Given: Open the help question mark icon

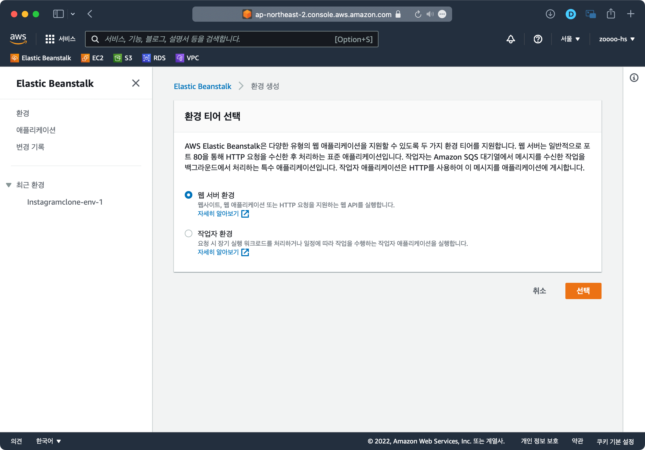Looking at the screenshot, I should (538, 39).
